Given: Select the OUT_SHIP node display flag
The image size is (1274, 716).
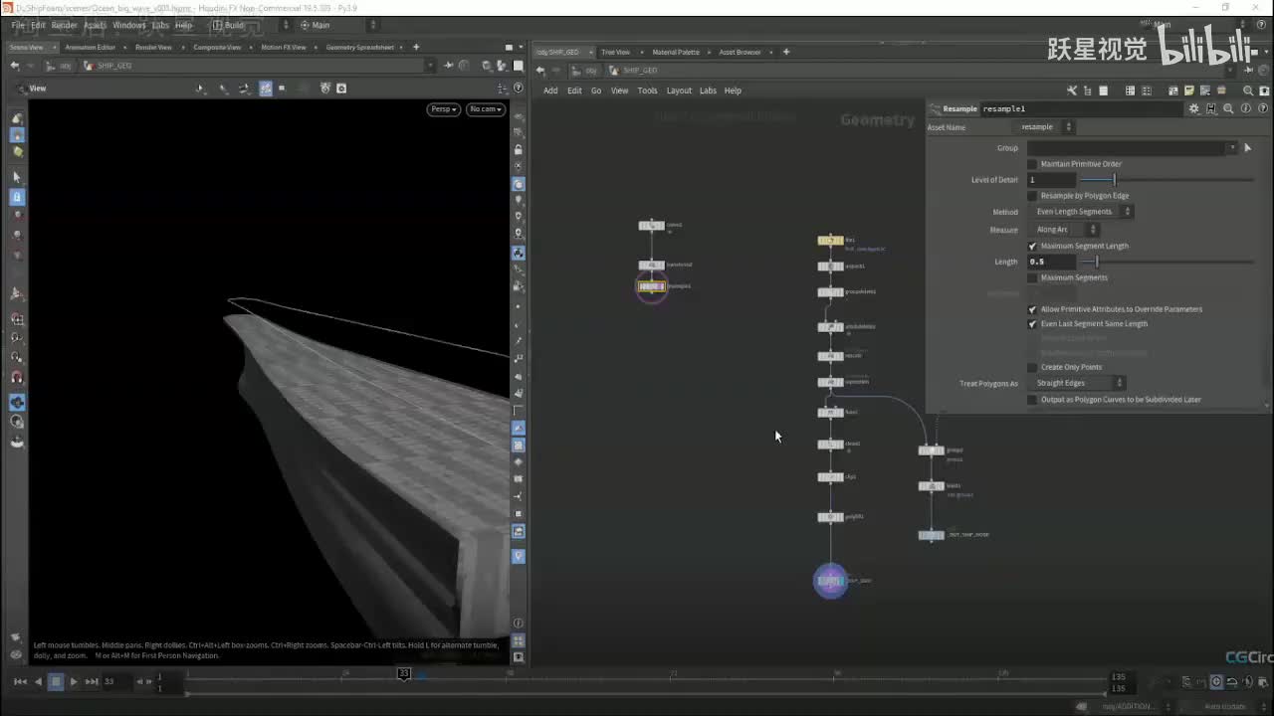Looking at the screenshot, I should [841, 581].
